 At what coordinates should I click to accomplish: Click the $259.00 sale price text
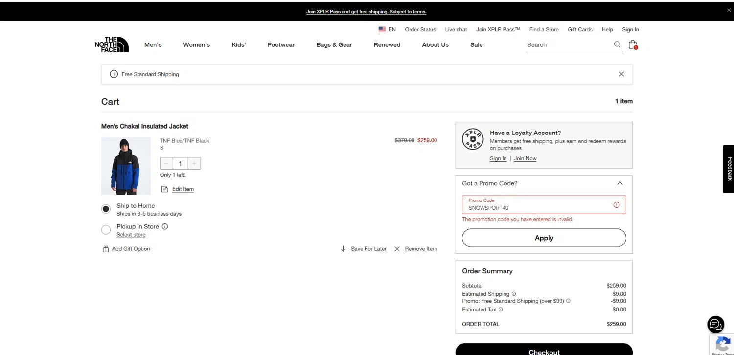point(427,140)
